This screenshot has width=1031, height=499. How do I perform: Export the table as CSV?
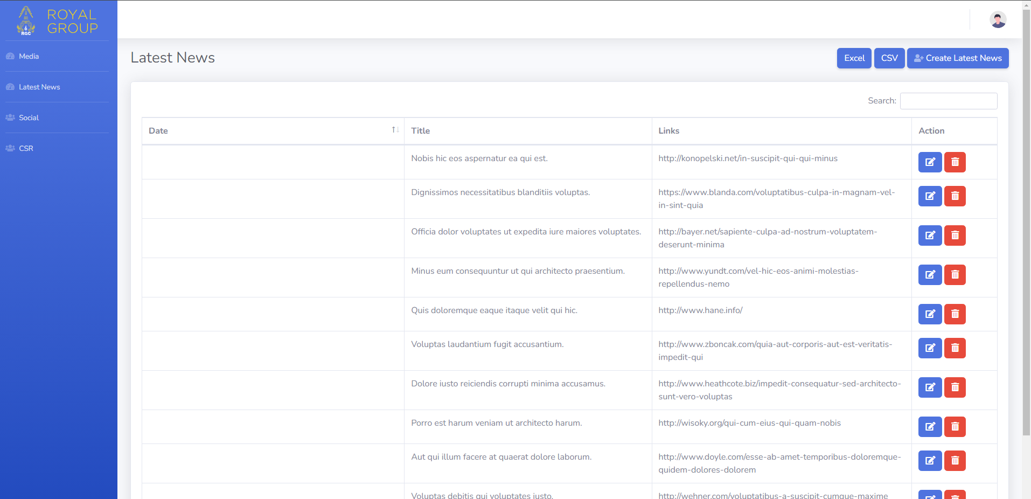889,58
